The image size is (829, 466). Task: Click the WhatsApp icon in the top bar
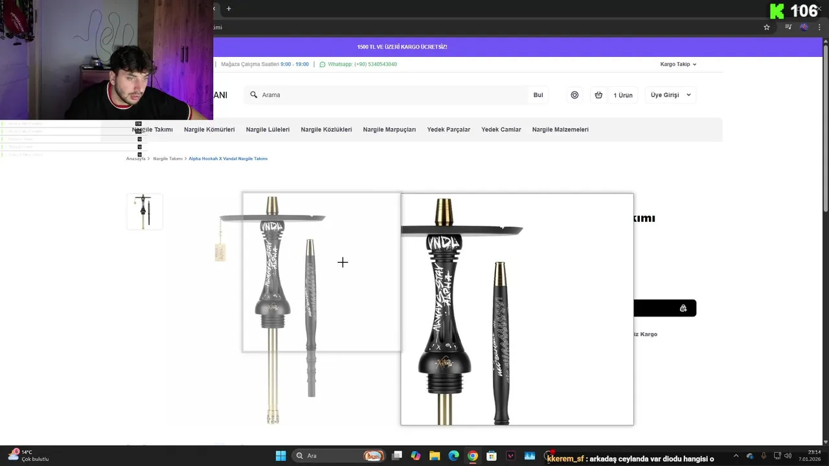(x=323, y=64)
